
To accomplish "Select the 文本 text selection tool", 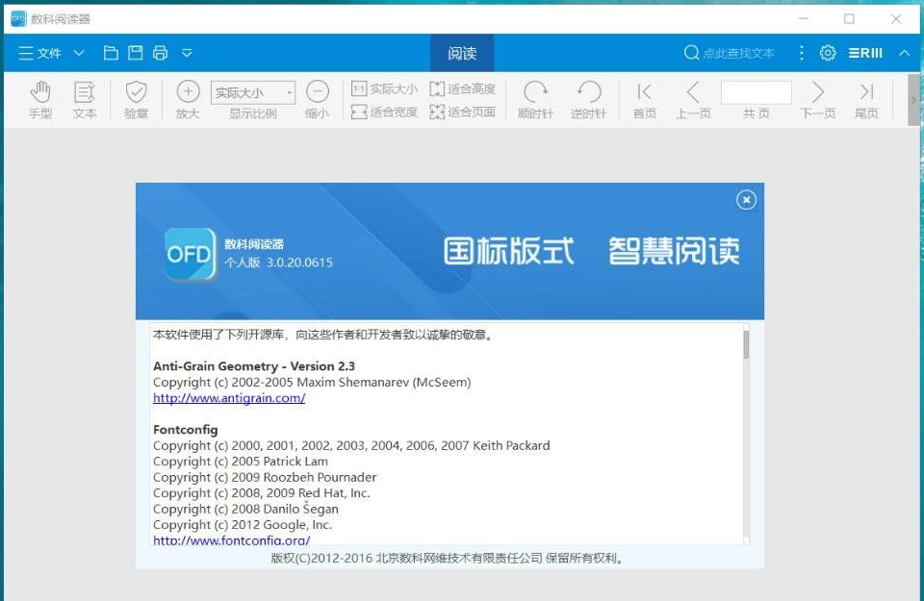I will point(85,100).
